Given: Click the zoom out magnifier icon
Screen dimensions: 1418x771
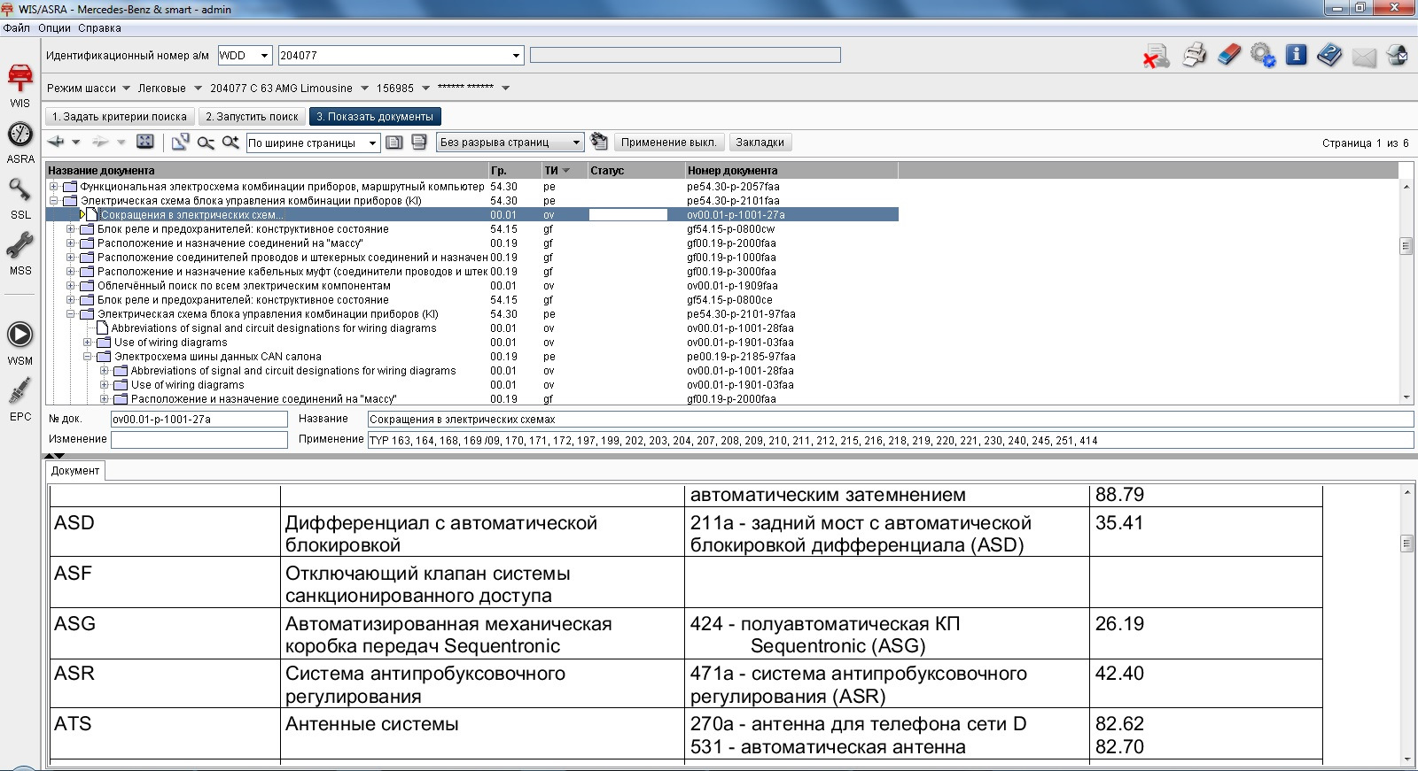Looking at the screenshot, I should point(206,143).
